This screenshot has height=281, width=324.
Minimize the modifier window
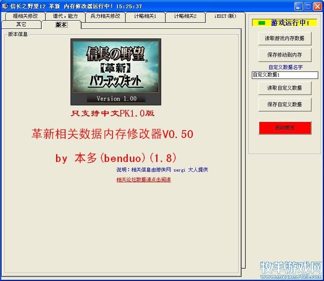[x=298, y=7]
